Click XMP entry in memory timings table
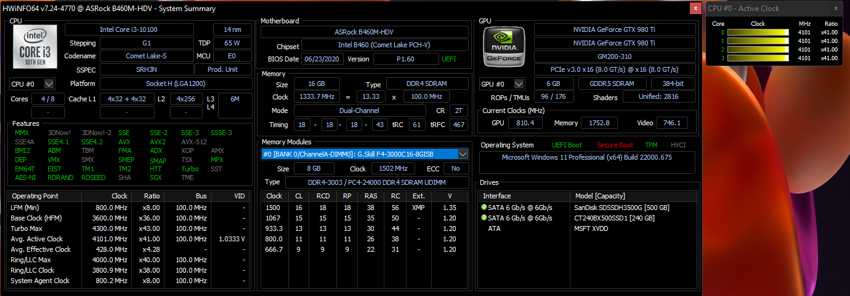The image size is (850, 296). (x=418, y=208)
